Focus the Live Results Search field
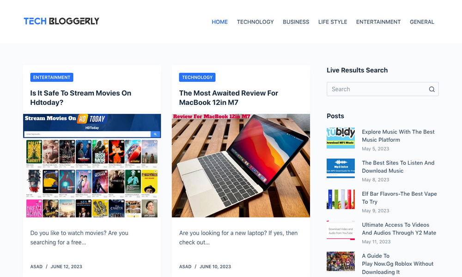 click(383, 89)
